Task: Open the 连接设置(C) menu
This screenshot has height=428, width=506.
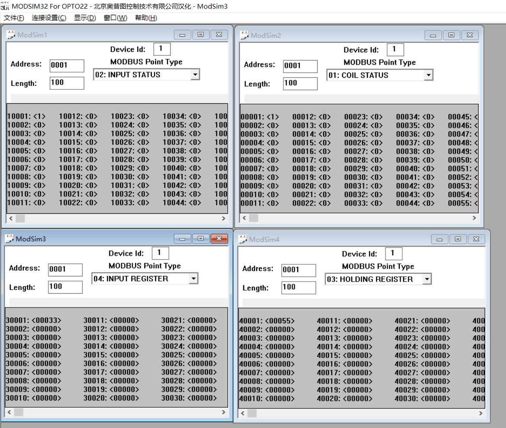Action: pos(49,18)
